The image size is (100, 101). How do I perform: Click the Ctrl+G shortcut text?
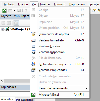pyautogui.click(x=79, y=40)
